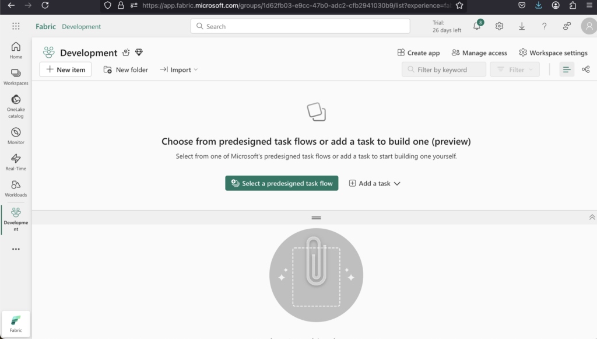Click the New item button
Viewport: 597px width, 339px height.
point(65,69)
